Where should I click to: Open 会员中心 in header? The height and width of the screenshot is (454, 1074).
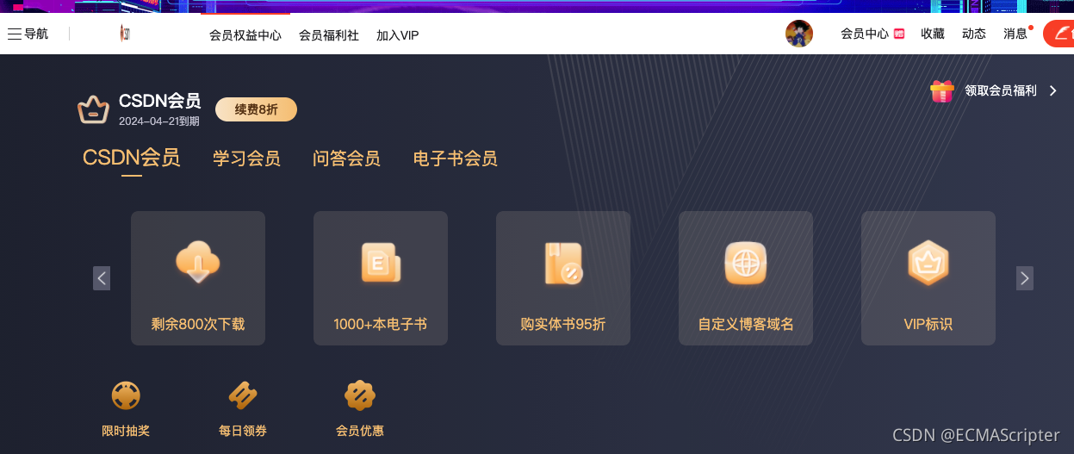[x=865, y=34]
